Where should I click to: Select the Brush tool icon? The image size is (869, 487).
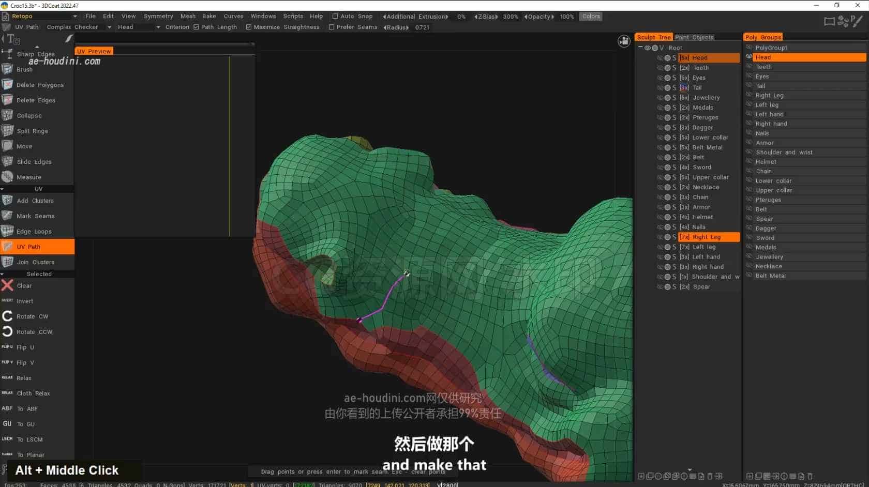(x=7, y=69)
